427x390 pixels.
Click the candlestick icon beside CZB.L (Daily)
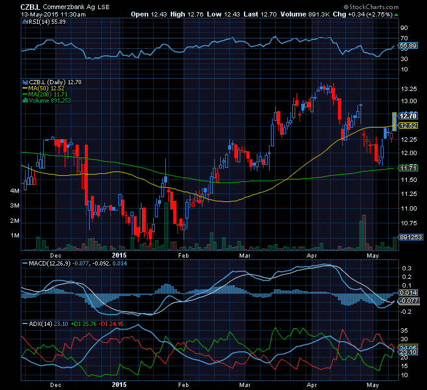pyautogui.click(x=26, y=82)
